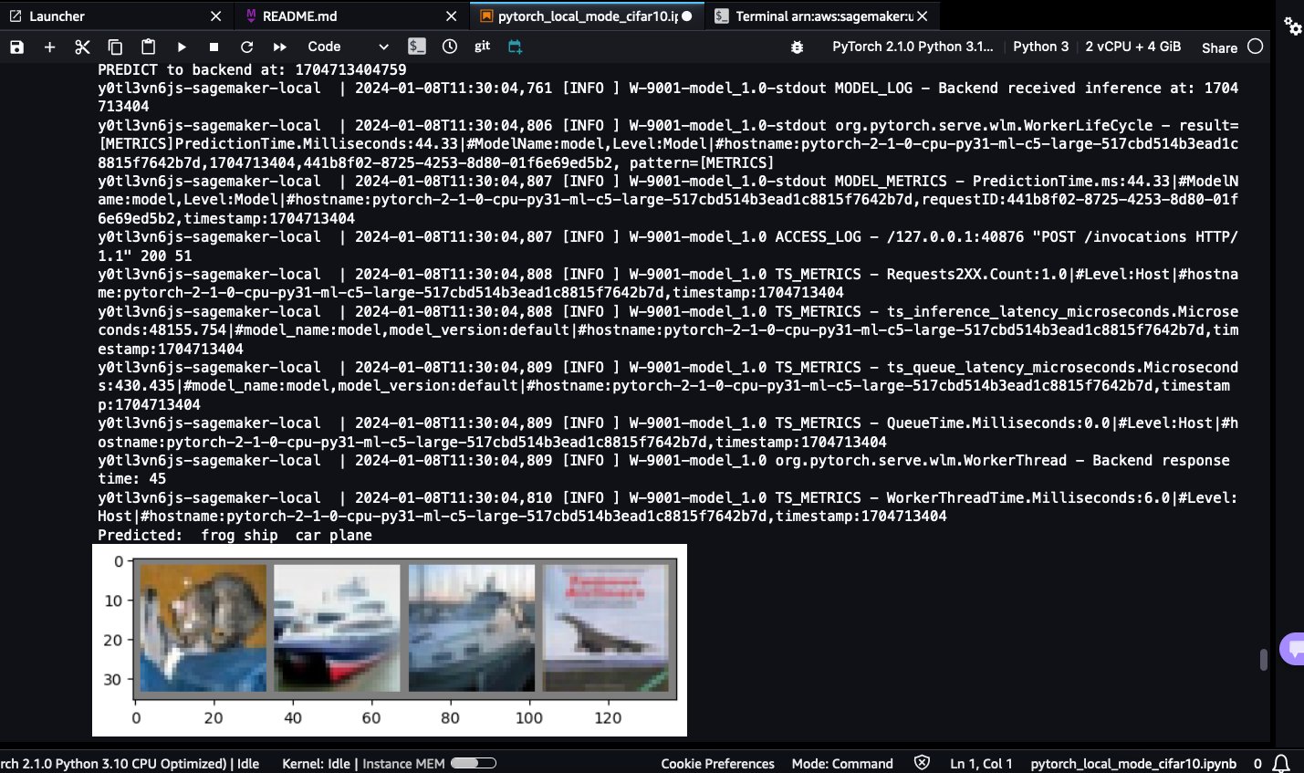The width and height of the screenshot is (1304, 773).
Task: Interrupt the kernel with stop icon
Action: [x=214, y=47]
